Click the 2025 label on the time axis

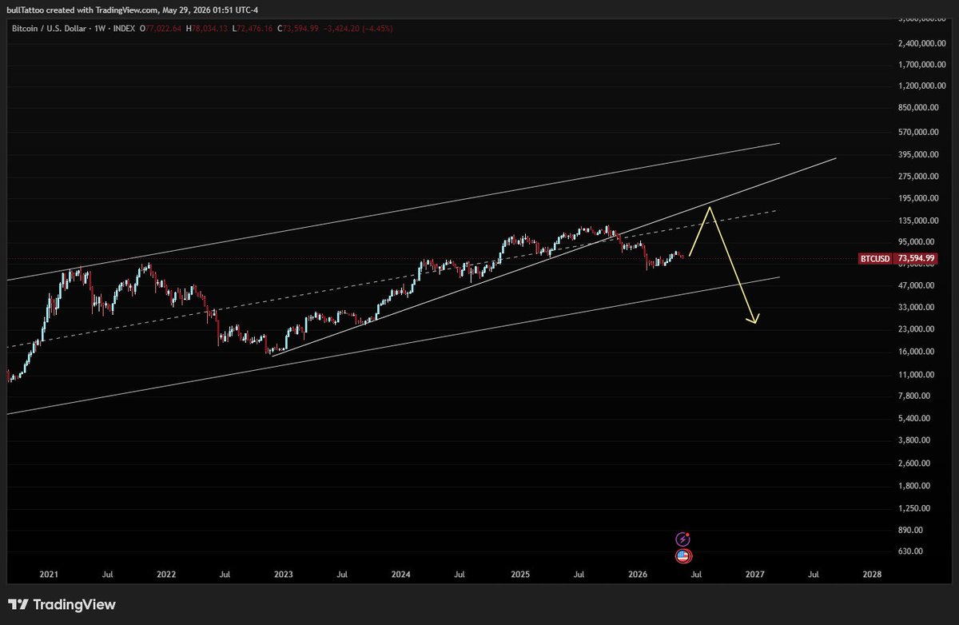(x=520, y=574)
